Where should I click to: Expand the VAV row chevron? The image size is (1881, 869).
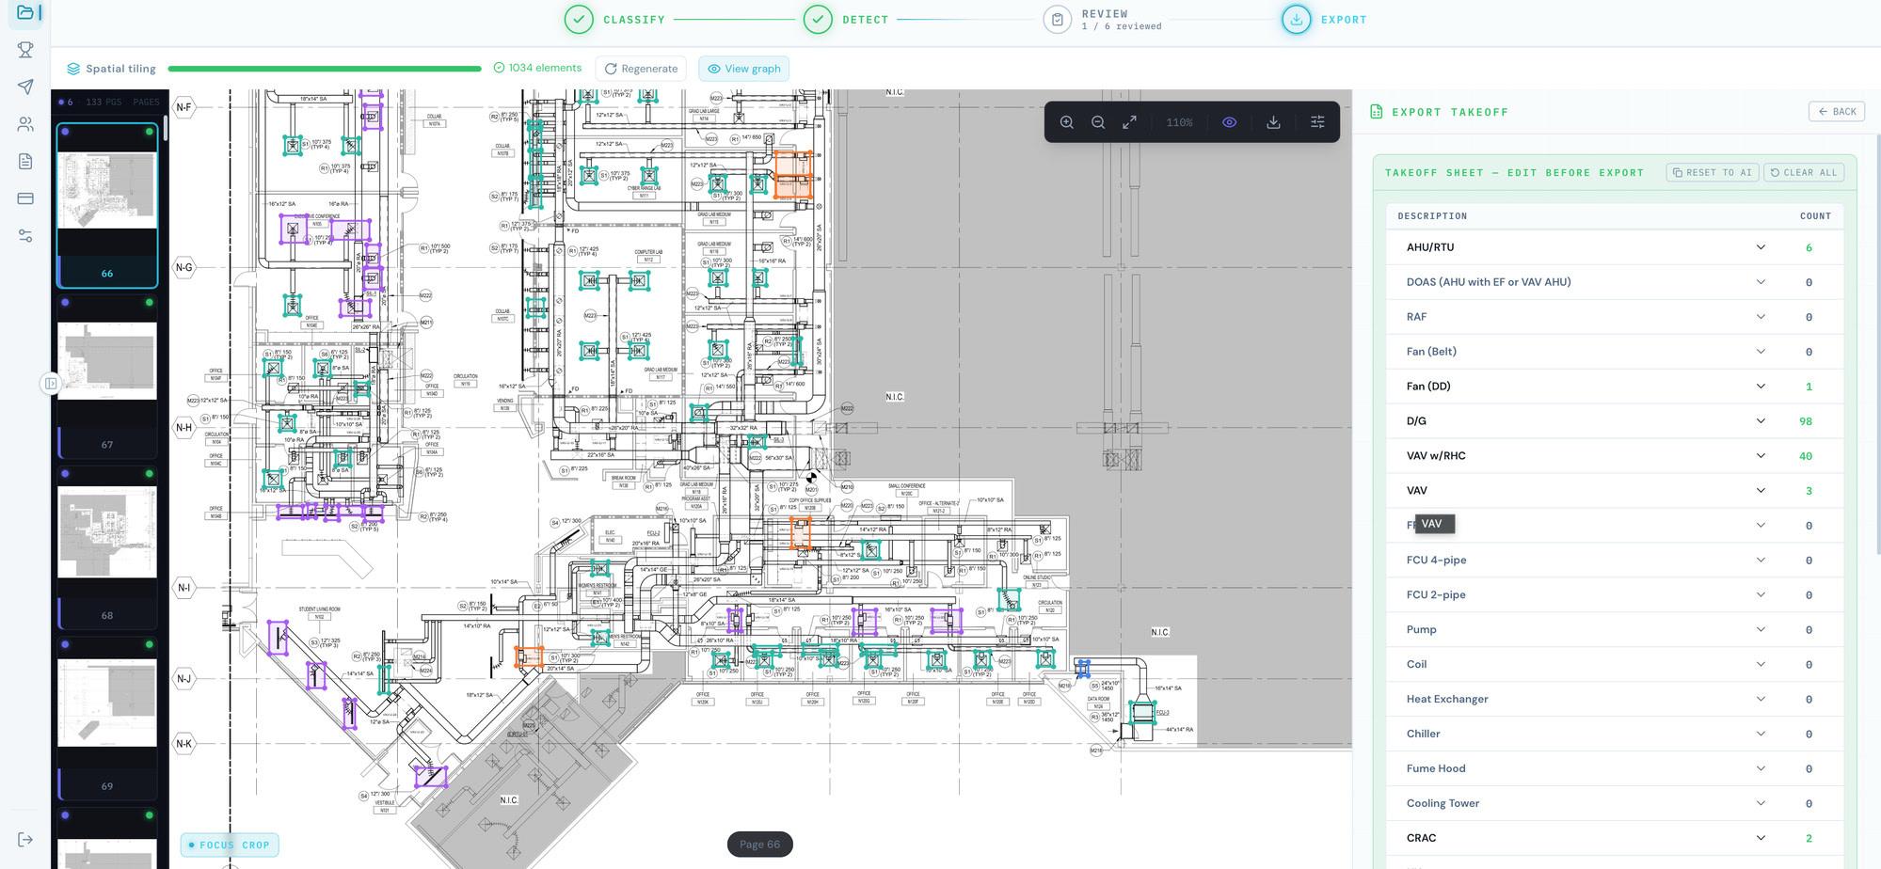pos(1761,491)
